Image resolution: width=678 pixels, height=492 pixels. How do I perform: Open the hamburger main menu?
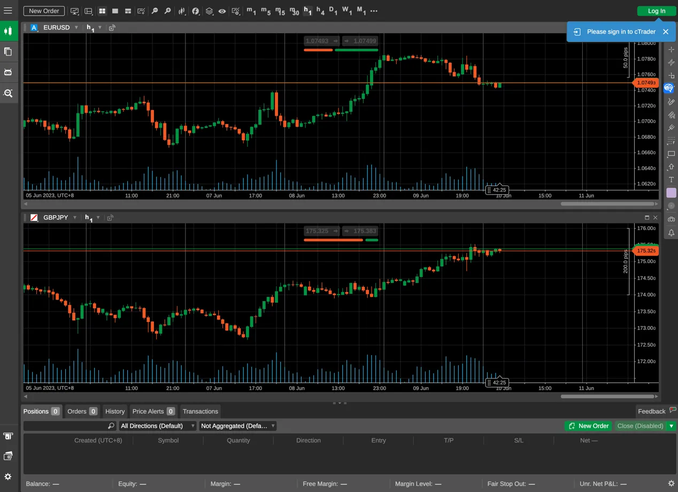[x=8, y=11]
